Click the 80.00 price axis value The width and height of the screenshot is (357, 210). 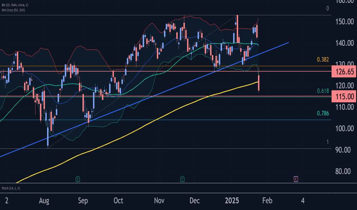(x=343, y=171)
